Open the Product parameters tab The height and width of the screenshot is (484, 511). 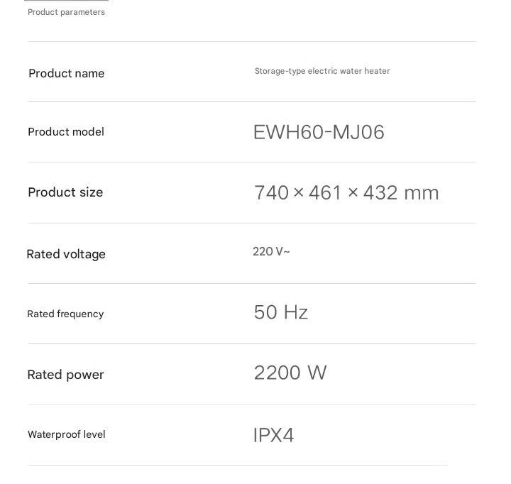66,12
